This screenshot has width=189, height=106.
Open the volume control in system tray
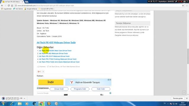(177, 104)
